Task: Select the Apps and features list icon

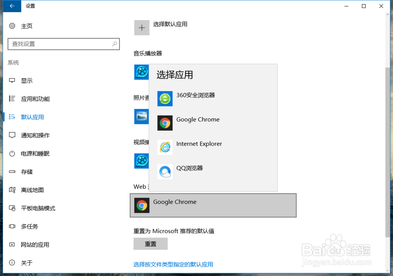Action: (12, 99)
